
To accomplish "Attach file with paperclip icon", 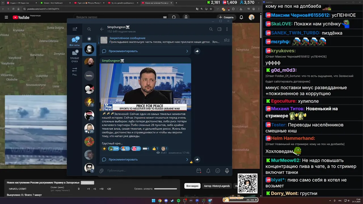I will (101, 171).
